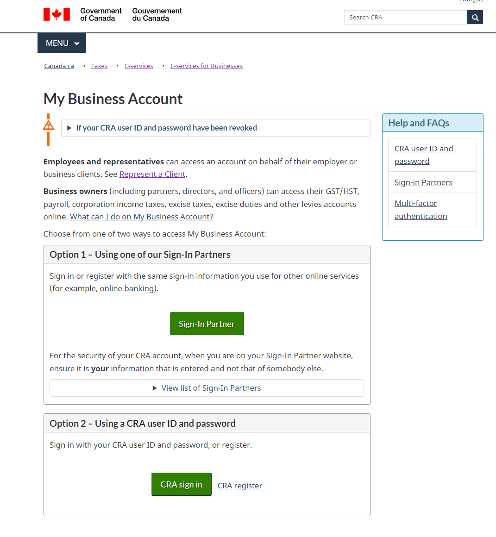496x537 pixels.
Task: Click ensure it is your information link
Action: [x=101, y=368]
